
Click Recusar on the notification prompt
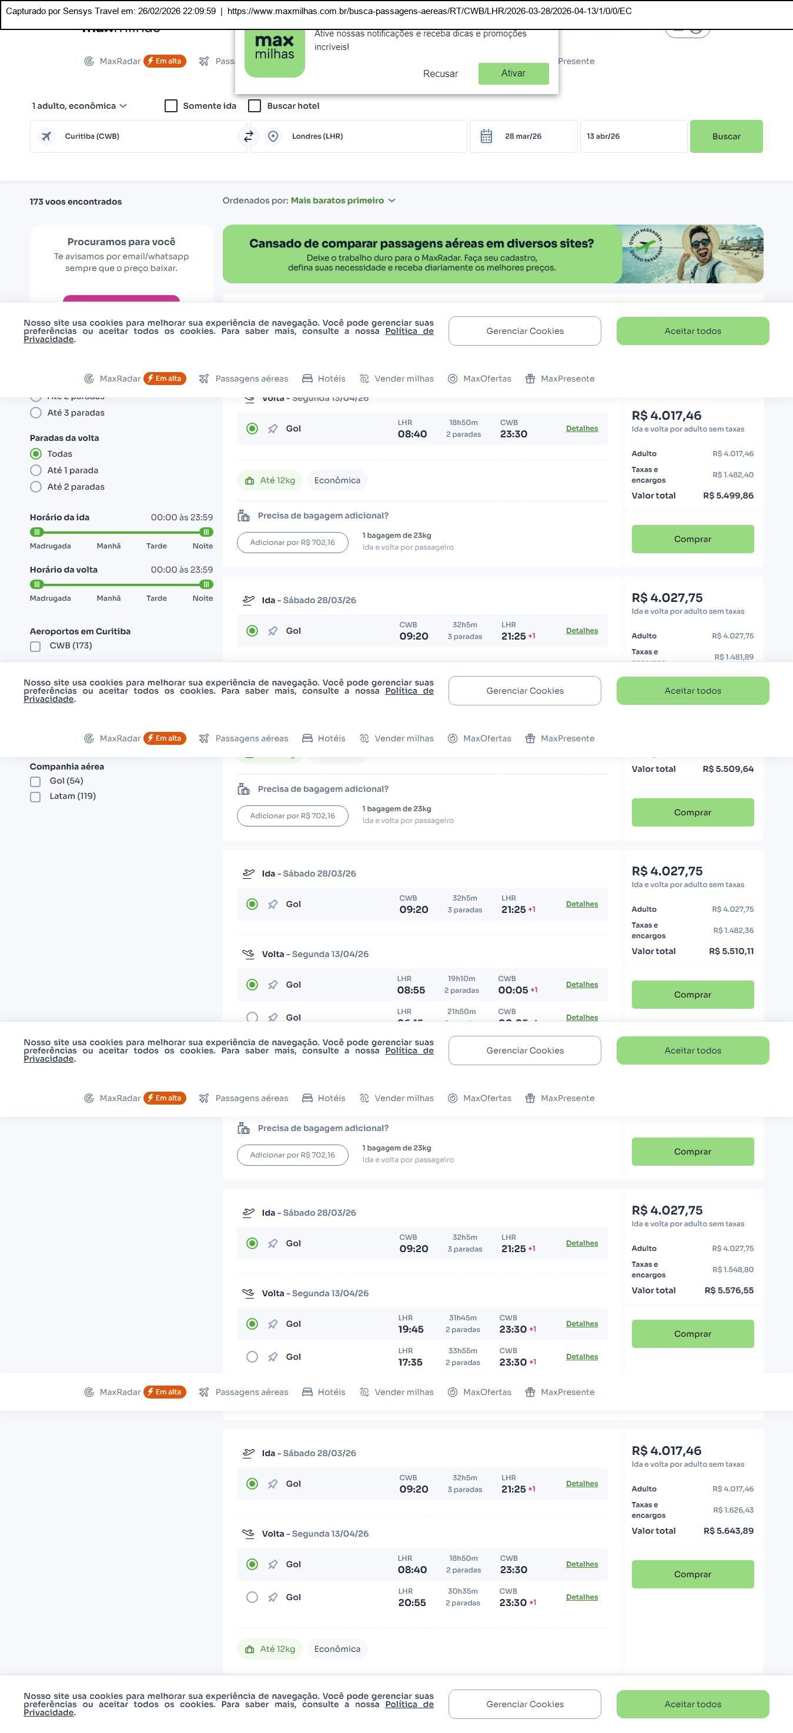tap(440, 74)
